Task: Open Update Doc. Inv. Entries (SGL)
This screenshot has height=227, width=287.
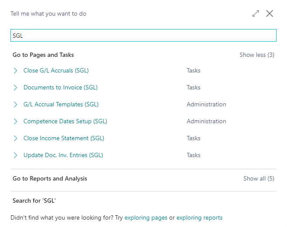Action: pos(63,155)
